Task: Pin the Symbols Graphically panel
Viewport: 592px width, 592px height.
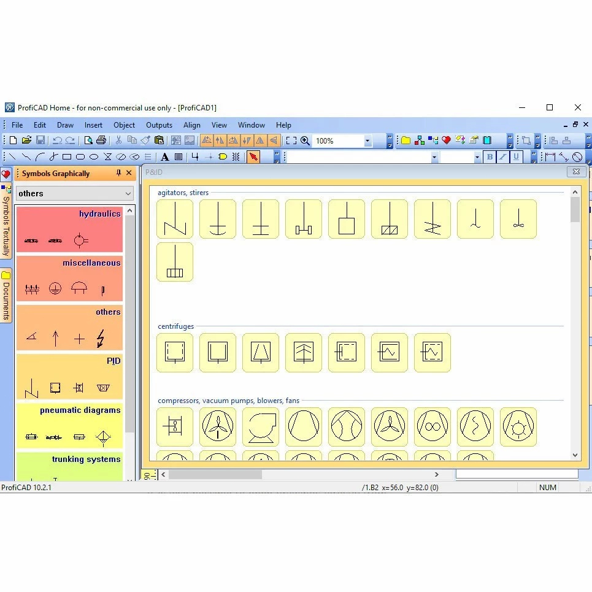Action: click(118, 173)
